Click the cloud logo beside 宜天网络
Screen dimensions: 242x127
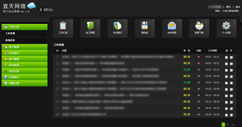pos(32,6)
